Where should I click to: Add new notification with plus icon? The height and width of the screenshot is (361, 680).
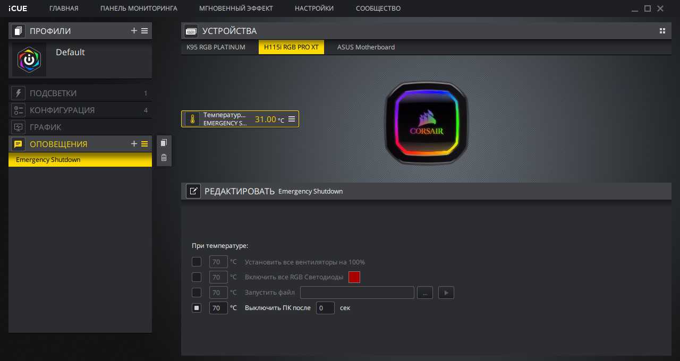(134, 144)
